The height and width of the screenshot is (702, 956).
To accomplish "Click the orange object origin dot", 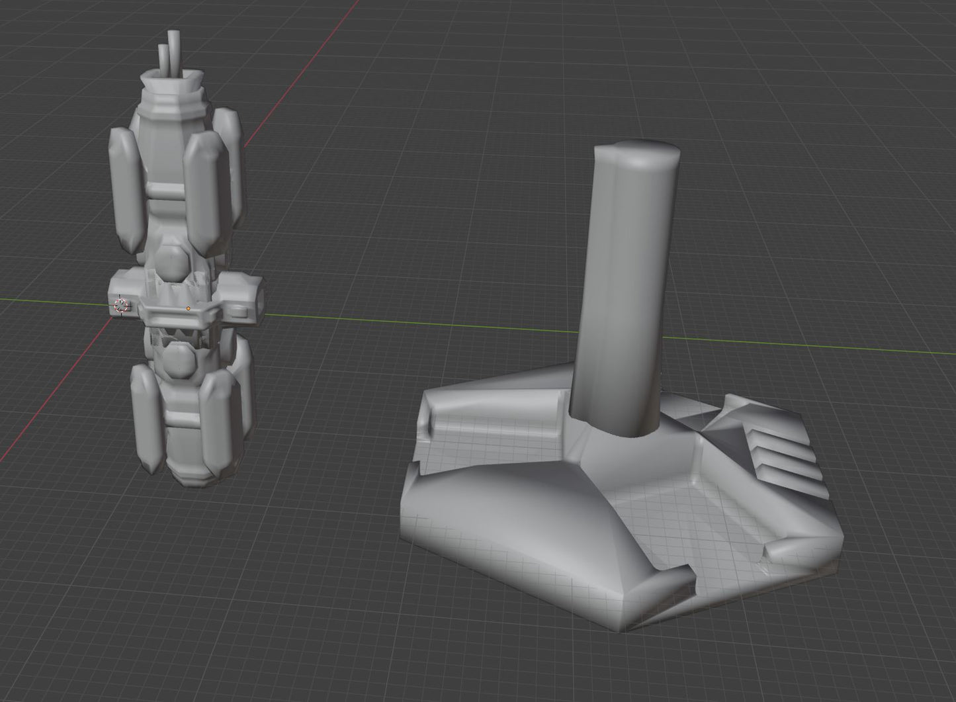I will 189,308.
